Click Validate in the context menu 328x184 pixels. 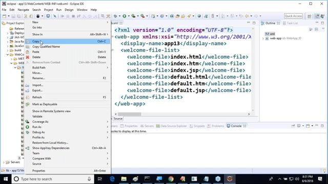[x=67, y=117]
